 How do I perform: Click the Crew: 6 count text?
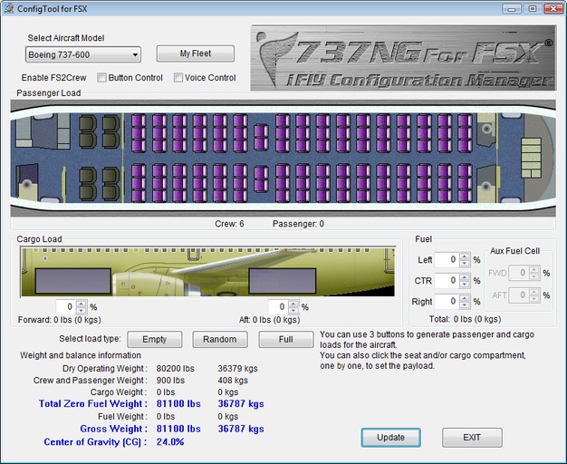229,224
